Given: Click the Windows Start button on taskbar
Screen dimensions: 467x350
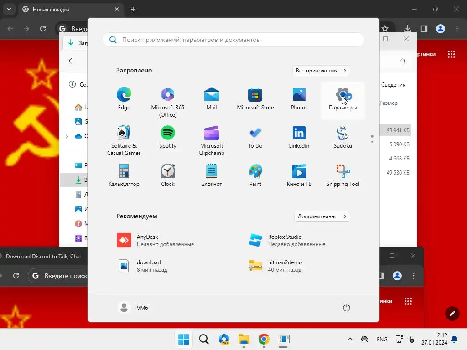Looking at the screenshot, I should (x=183, y=339).
